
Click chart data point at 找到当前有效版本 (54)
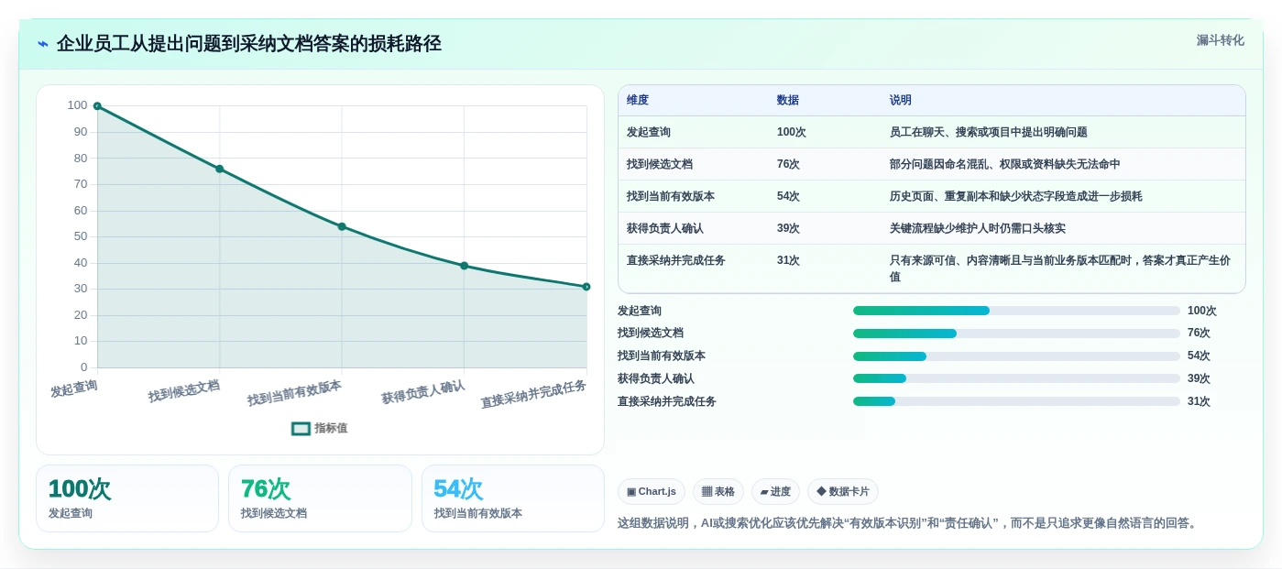[x=342, y=226]
